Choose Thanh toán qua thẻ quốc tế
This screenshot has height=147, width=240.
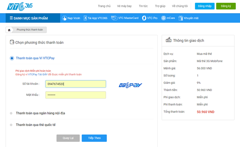pyautogui.click(x=11, y=125)
